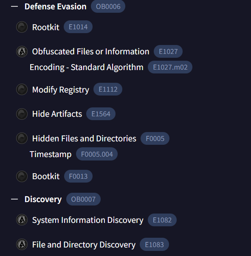
Task: Click the ATT&CK icon next to File and Directory Discovery
Action: click(22, 245)
